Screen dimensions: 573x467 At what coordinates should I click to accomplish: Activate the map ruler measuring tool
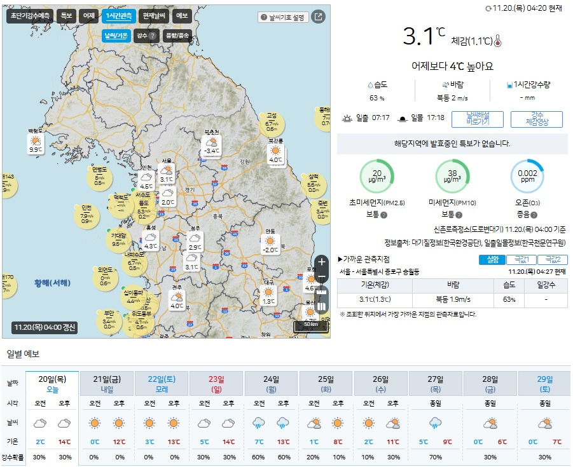321,292
